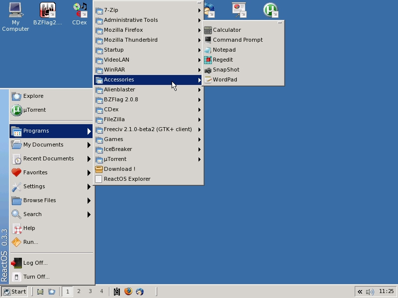Click Log Off... in Start menu
The width and height of the screenshot is (398, 298).
[x=51, y=263]
